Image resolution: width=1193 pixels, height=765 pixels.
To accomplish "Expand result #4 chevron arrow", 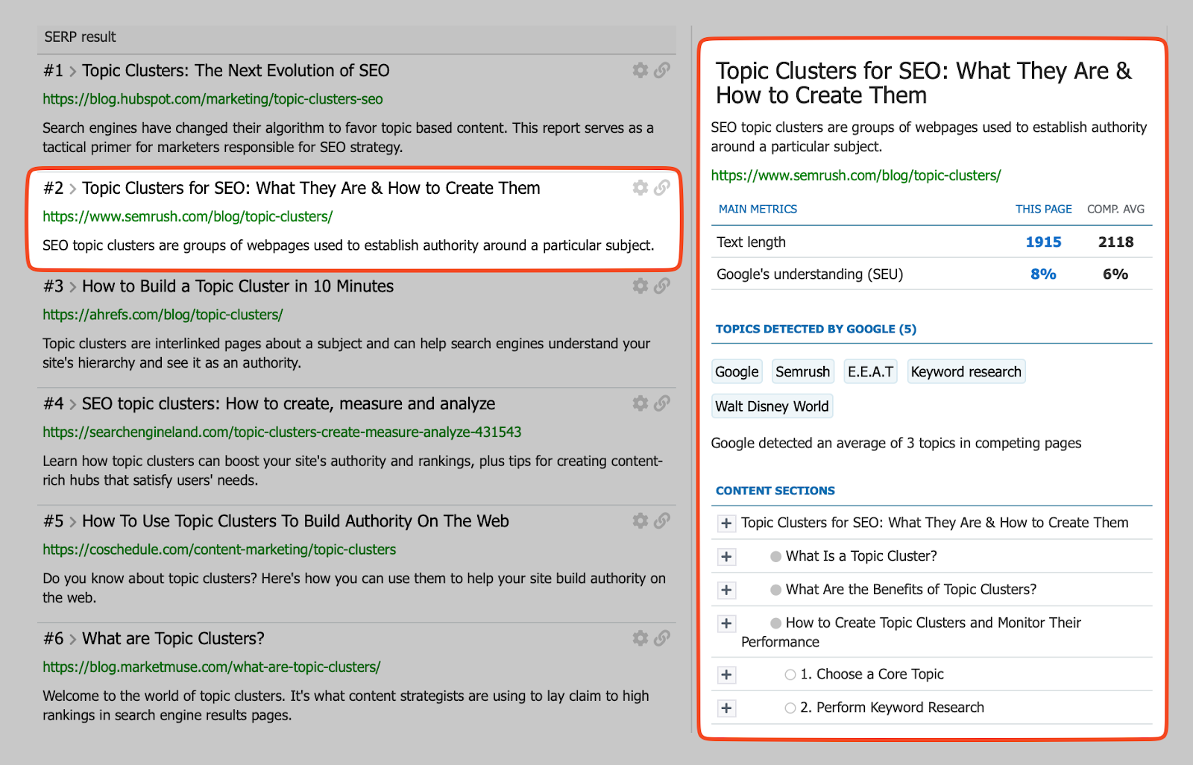I will coord(73,405).
